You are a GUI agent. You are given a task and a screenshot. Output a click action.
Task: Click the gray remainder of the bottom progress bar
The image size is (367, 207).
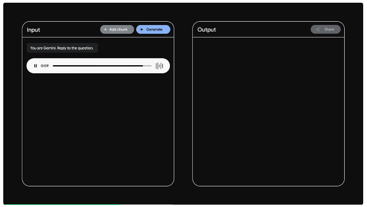coord(242,205)
